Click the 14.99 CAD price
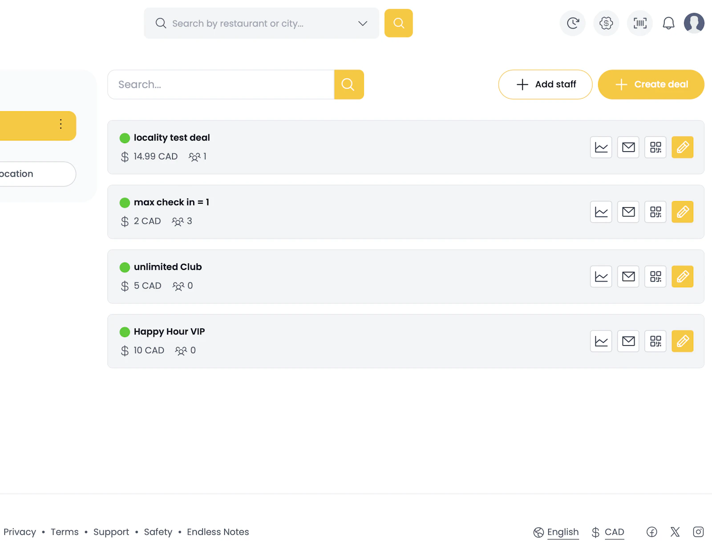The height and width of the screenshot is (548, 712). click(155, 157)
